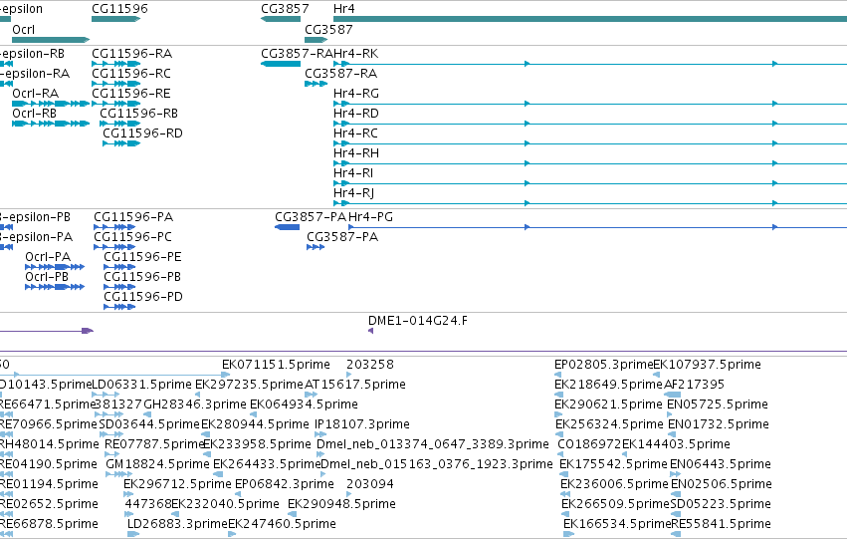The width and height of the screenshot is (847, 539).
Task: Click protein CG3857-PA
Action: (x=288, y=227)
